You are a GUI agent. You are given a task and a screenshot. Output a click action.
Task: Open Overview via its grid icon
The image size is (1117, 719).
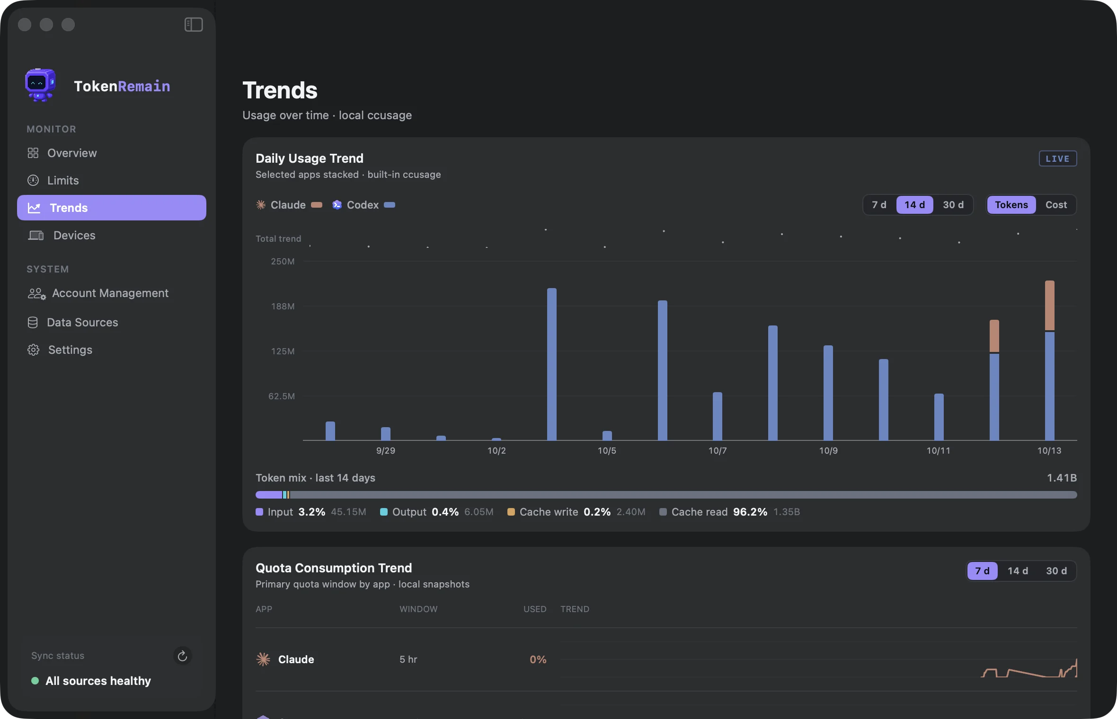[x=33, y=153]
